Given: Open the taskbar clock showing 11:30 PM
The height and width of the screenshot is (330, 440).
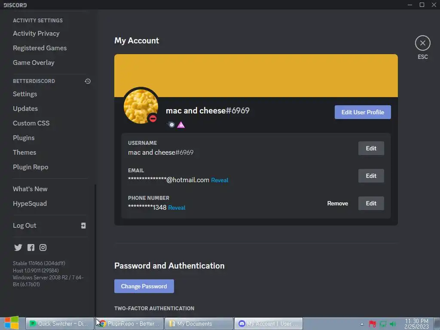Looking at the screenshot, I should [416, 324].
